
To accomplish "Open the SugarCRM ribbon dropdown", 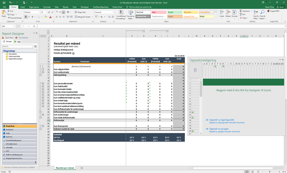I will click(274, 11).
